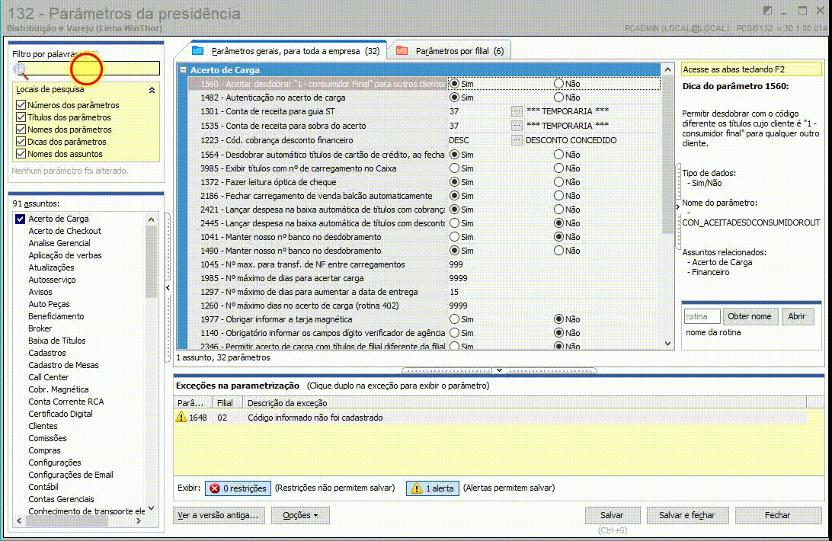Toggle Nomes dos assuntos checkbox
The image size is (832, 541).
tap(21, 154)
